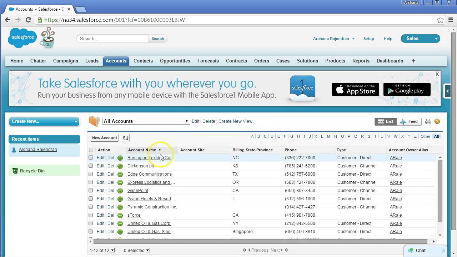
Task: Click the browser back arrow
Action: pos(7,20)
